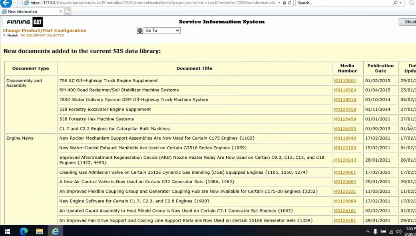This screenshot has width=416, height=236.
Task: Open media number M0125989
Action: [345, 201]
